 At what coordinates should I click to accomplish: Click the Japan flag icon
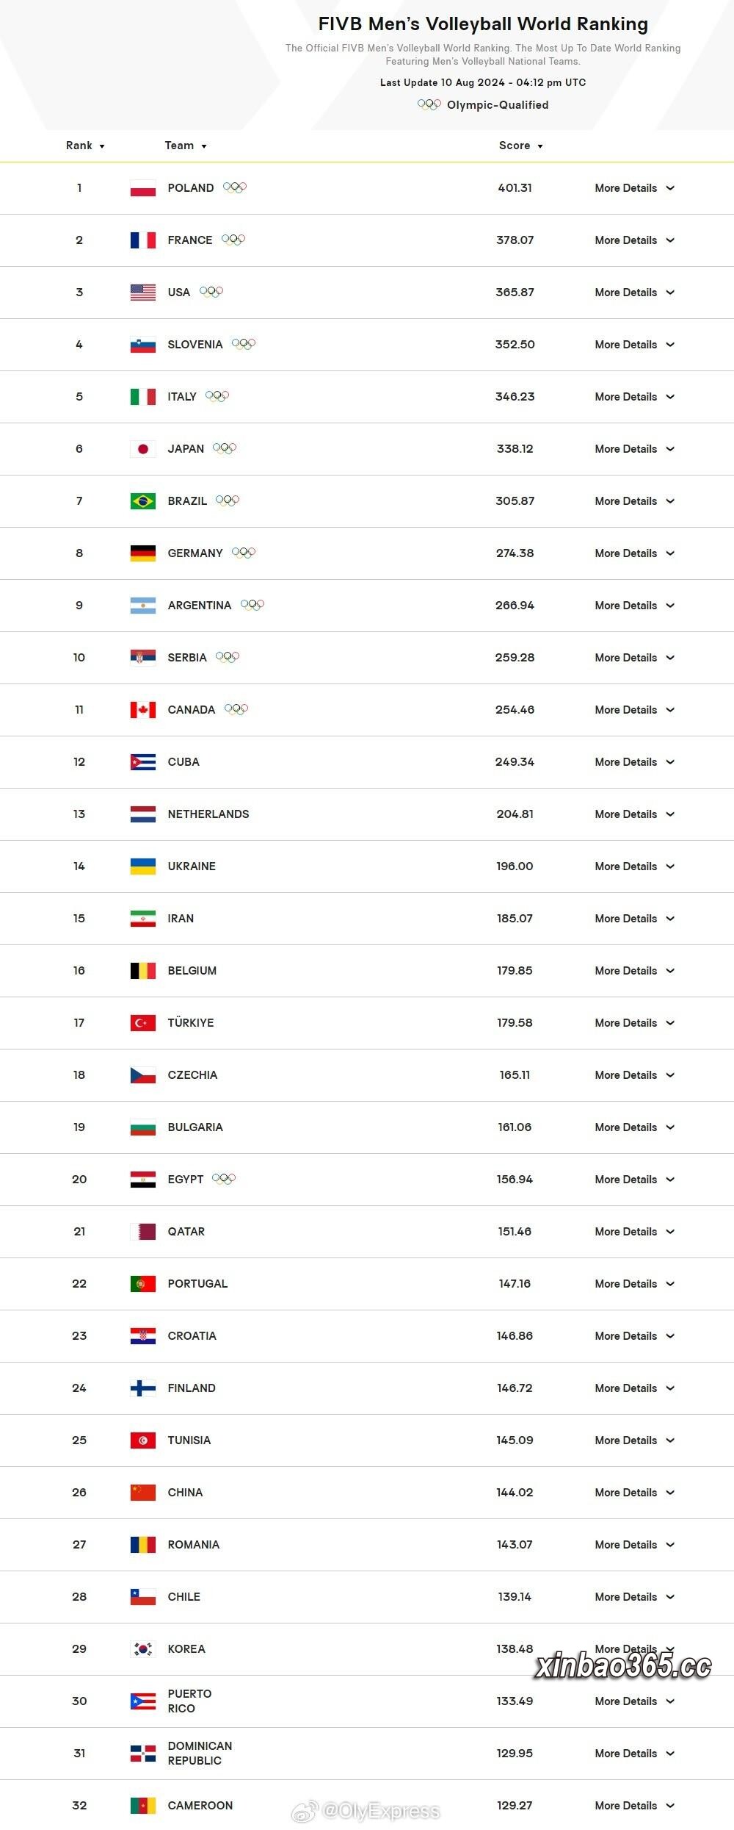143,449
